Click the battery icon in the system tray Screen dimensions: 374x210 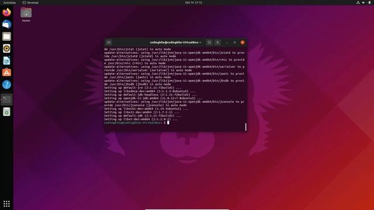(x=369, y=2)
